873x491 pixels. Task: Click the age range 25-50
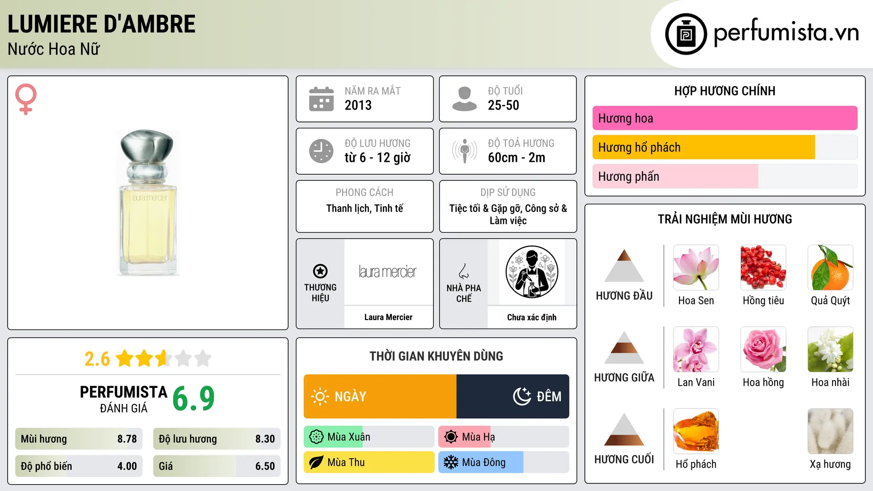click(503, 105)
